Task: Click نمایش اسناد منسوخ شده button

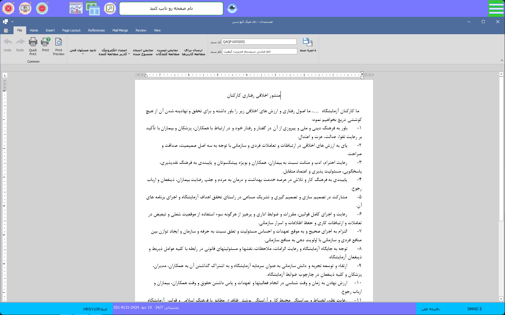Action: click(143, 52)
